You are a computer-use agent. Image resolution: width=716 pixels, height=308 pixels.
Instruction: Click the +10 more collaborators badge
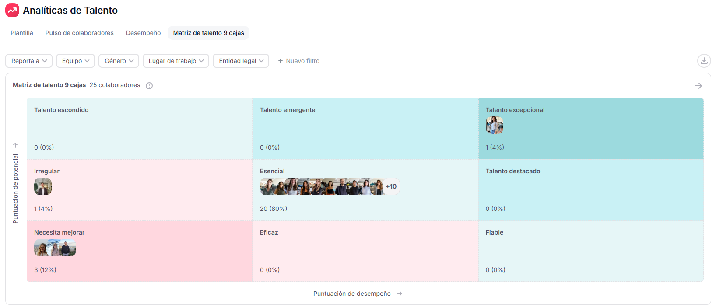391,186
